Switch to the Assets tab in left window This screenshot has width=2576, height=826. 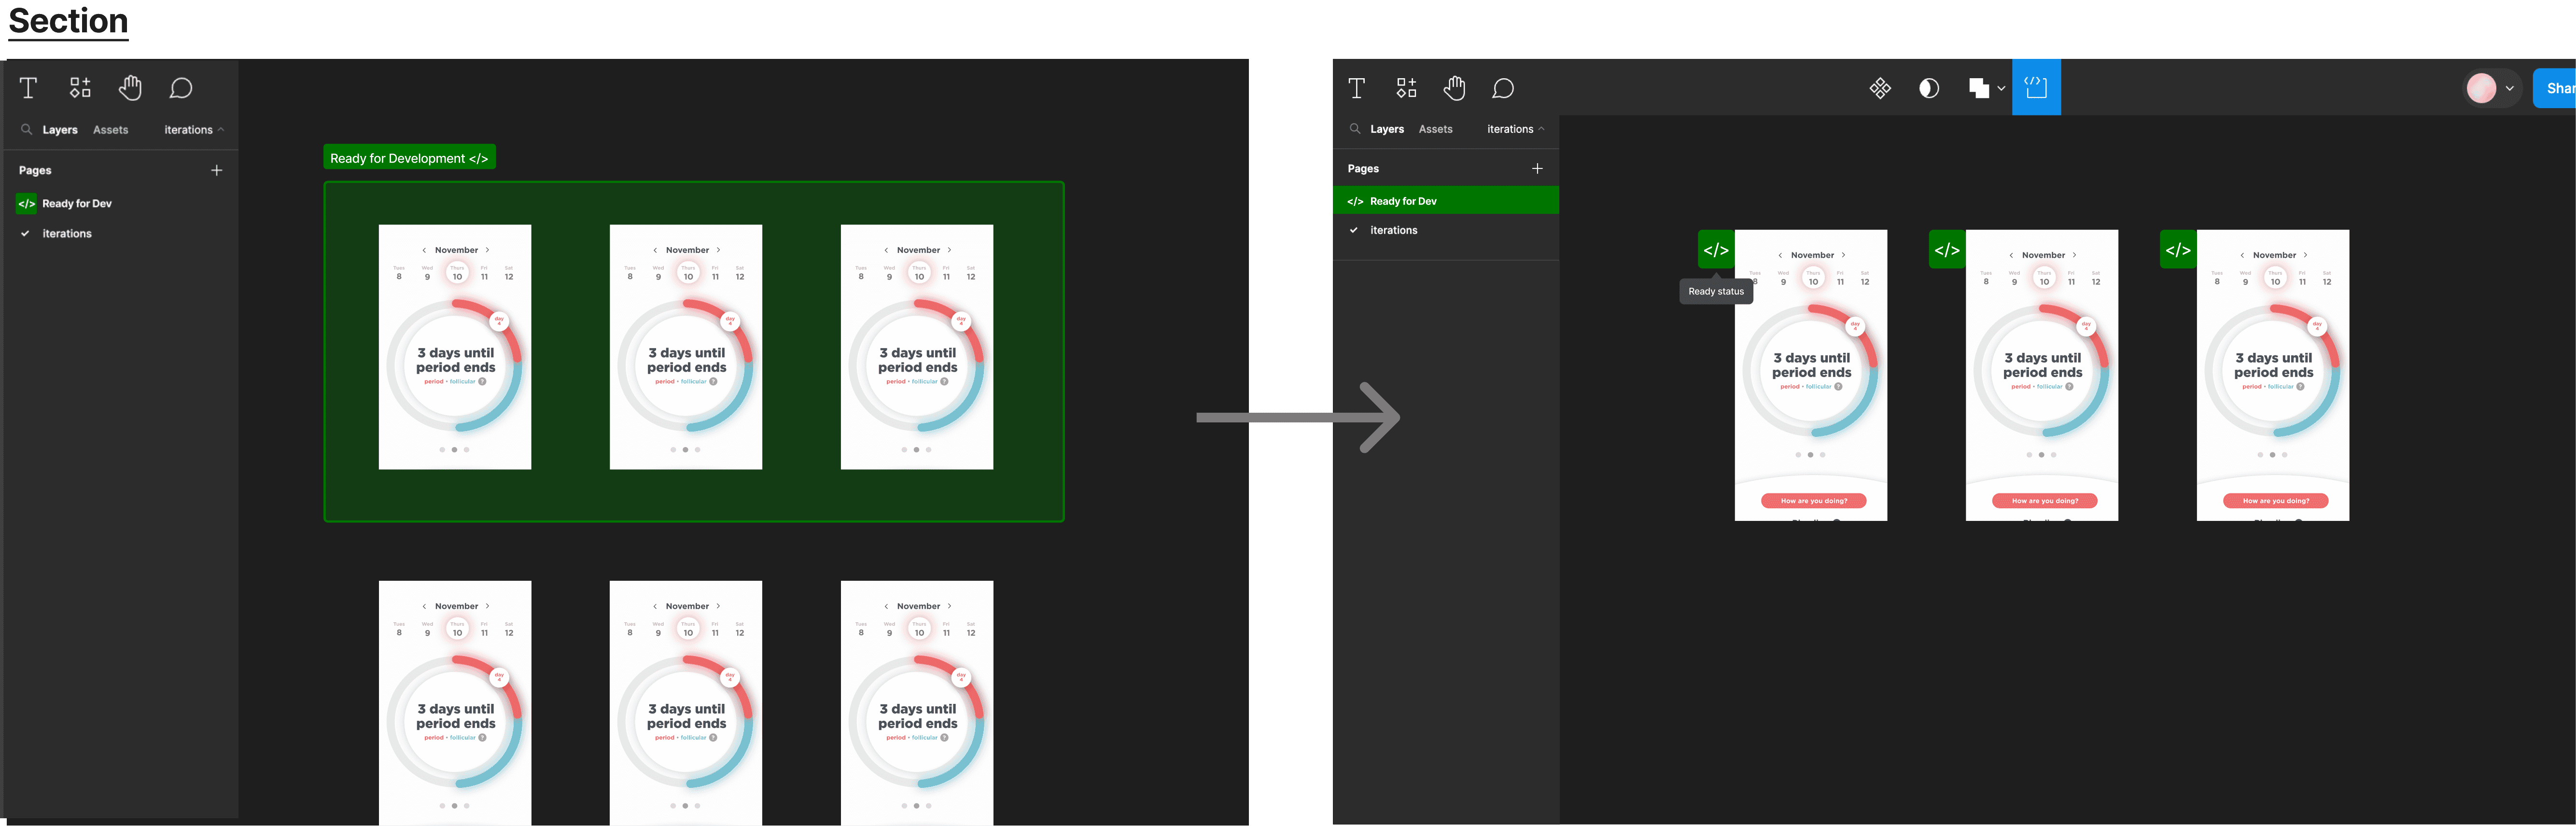coord(111,130)
